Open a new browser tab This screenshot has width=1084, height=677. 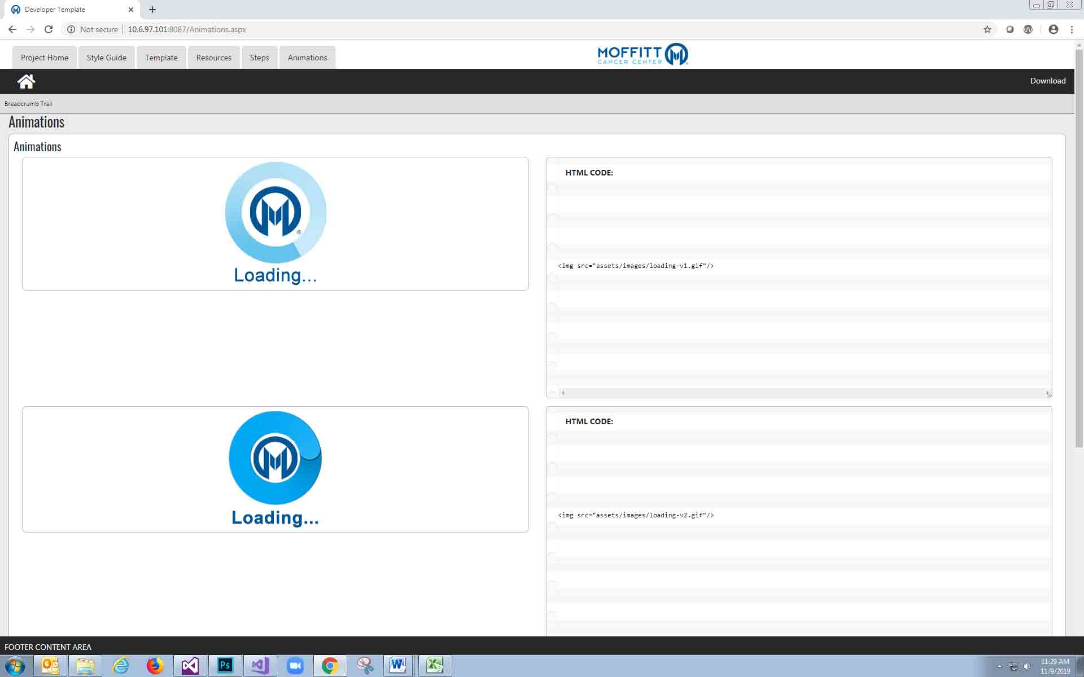152,10
